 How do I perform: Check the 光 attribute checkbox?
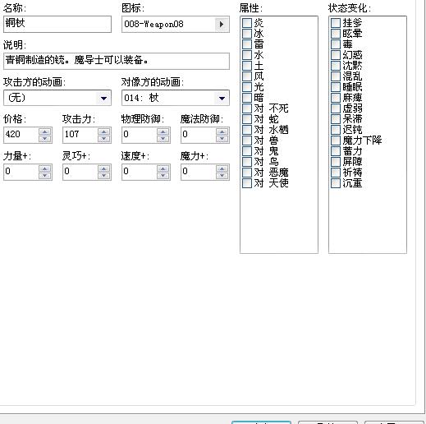[247, 87]
